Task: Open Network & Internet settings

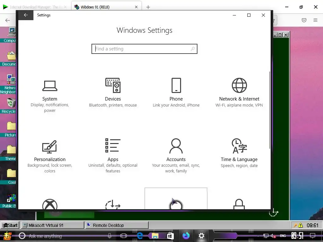Action: [239, 93]
